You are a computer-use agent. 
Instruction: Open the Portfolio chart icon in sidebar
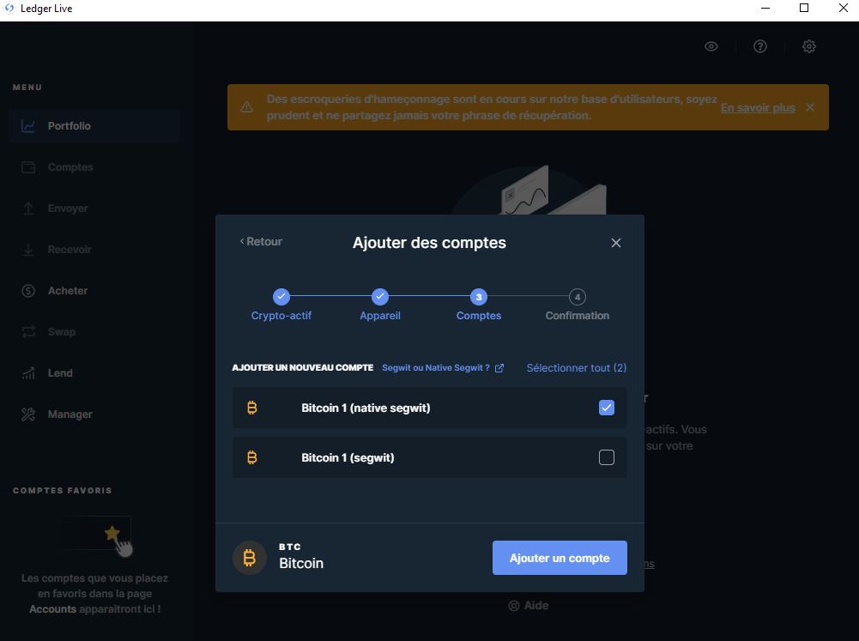click(28, 126)
